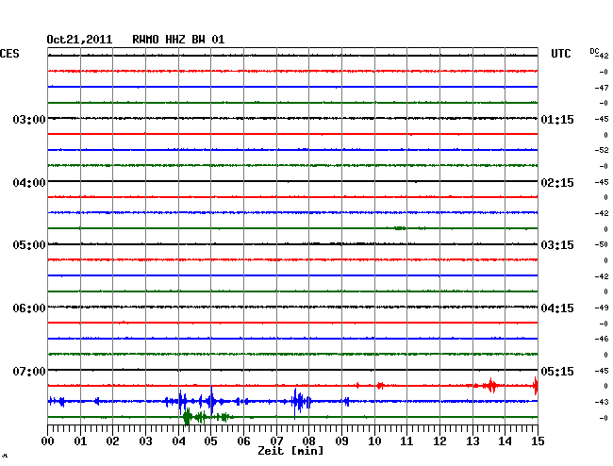Click the red burst just after minute 10
This screenshot has width=613, height=466.
[x=380, y=386]
